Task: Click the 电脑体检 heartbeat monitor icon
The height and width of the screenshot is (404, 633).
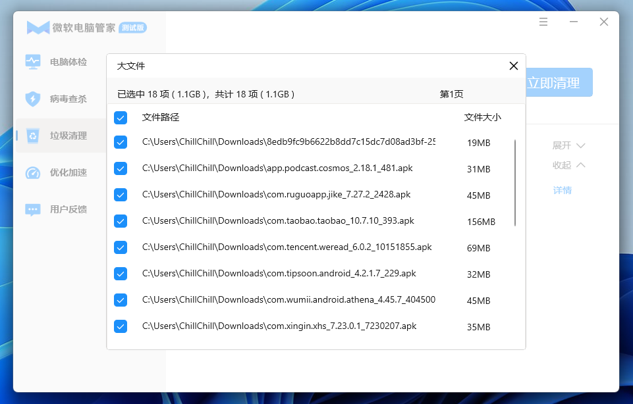Action: [x=33, y=62]
